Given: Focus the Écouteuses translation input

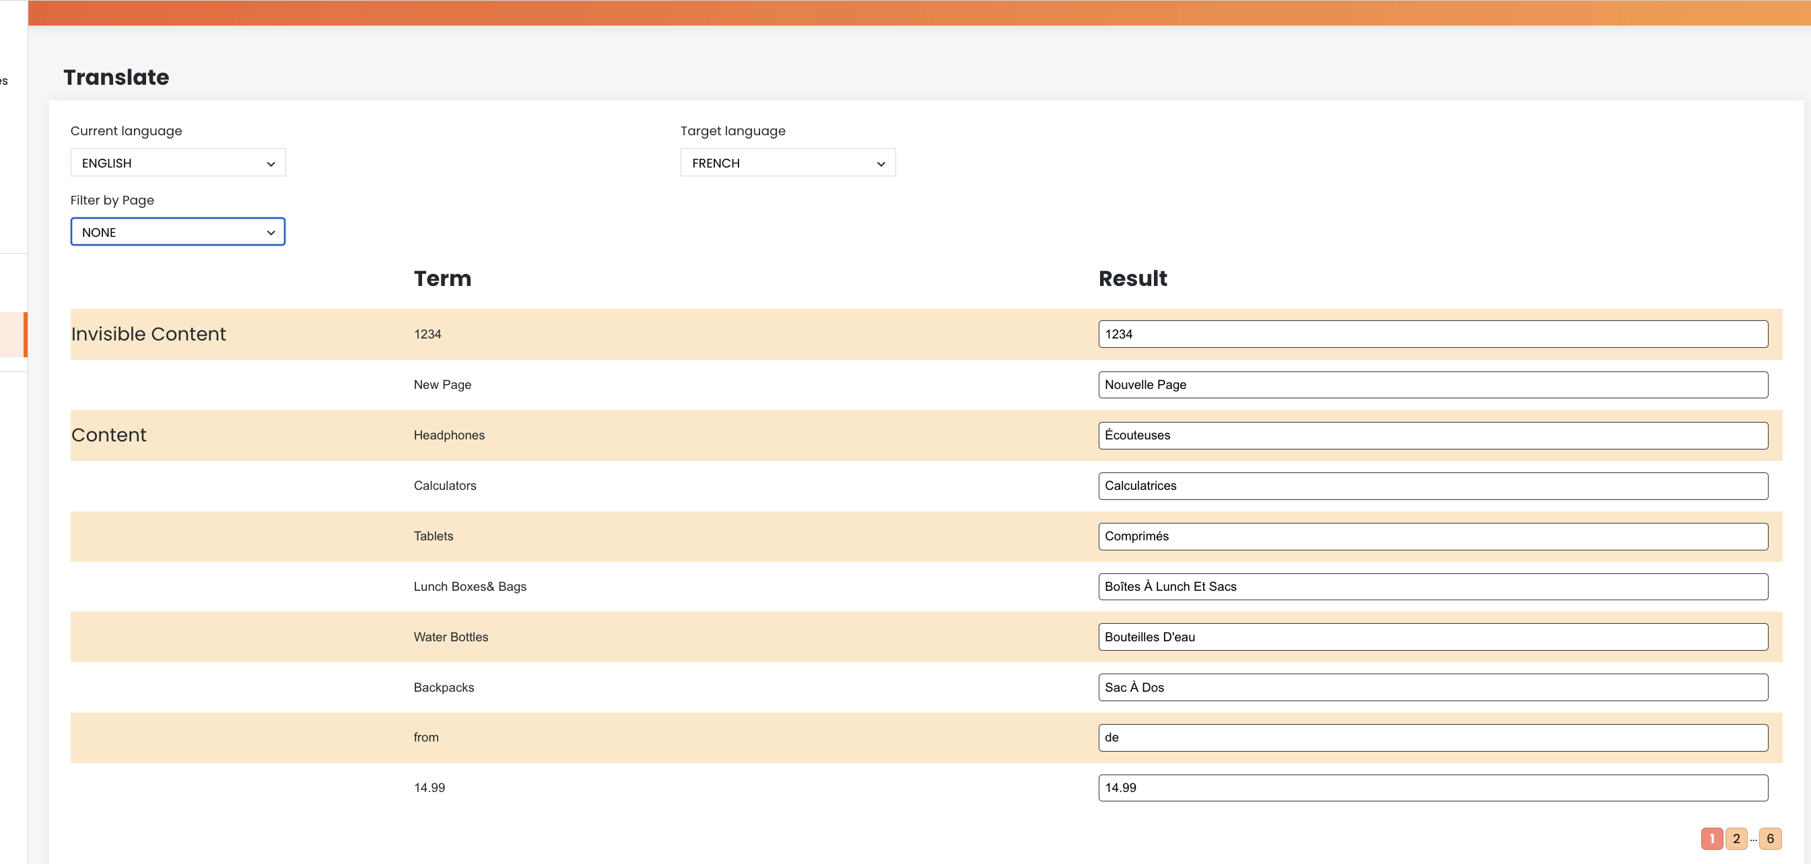Looking at the screenshot, I should (1432, 435).
